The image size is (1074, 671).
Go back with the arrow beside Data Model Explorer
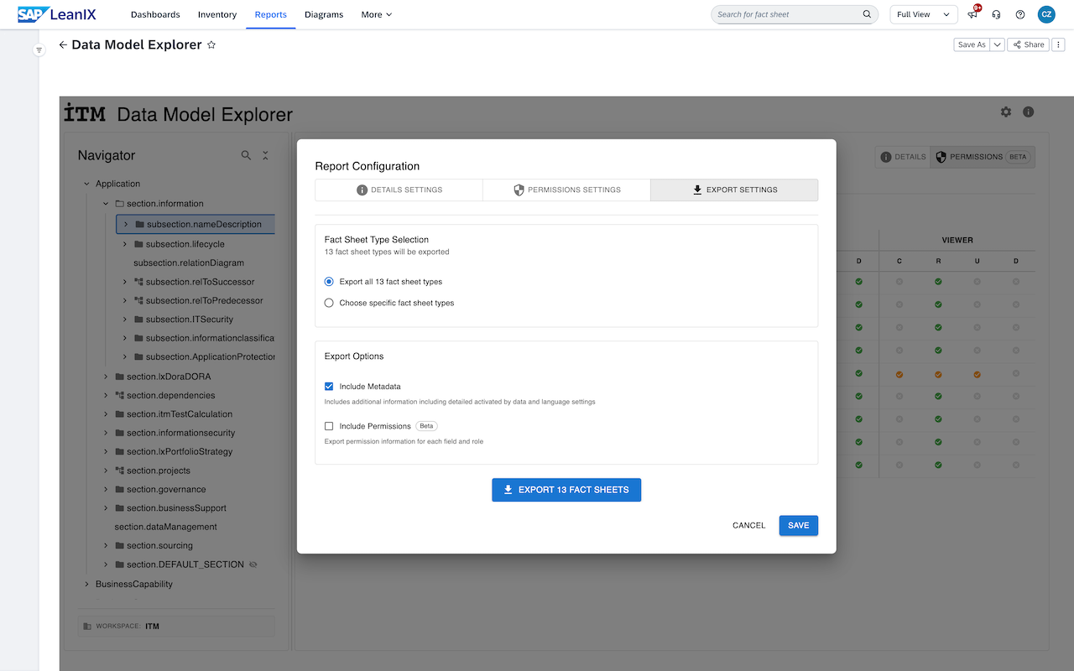[x=63, y=45]
